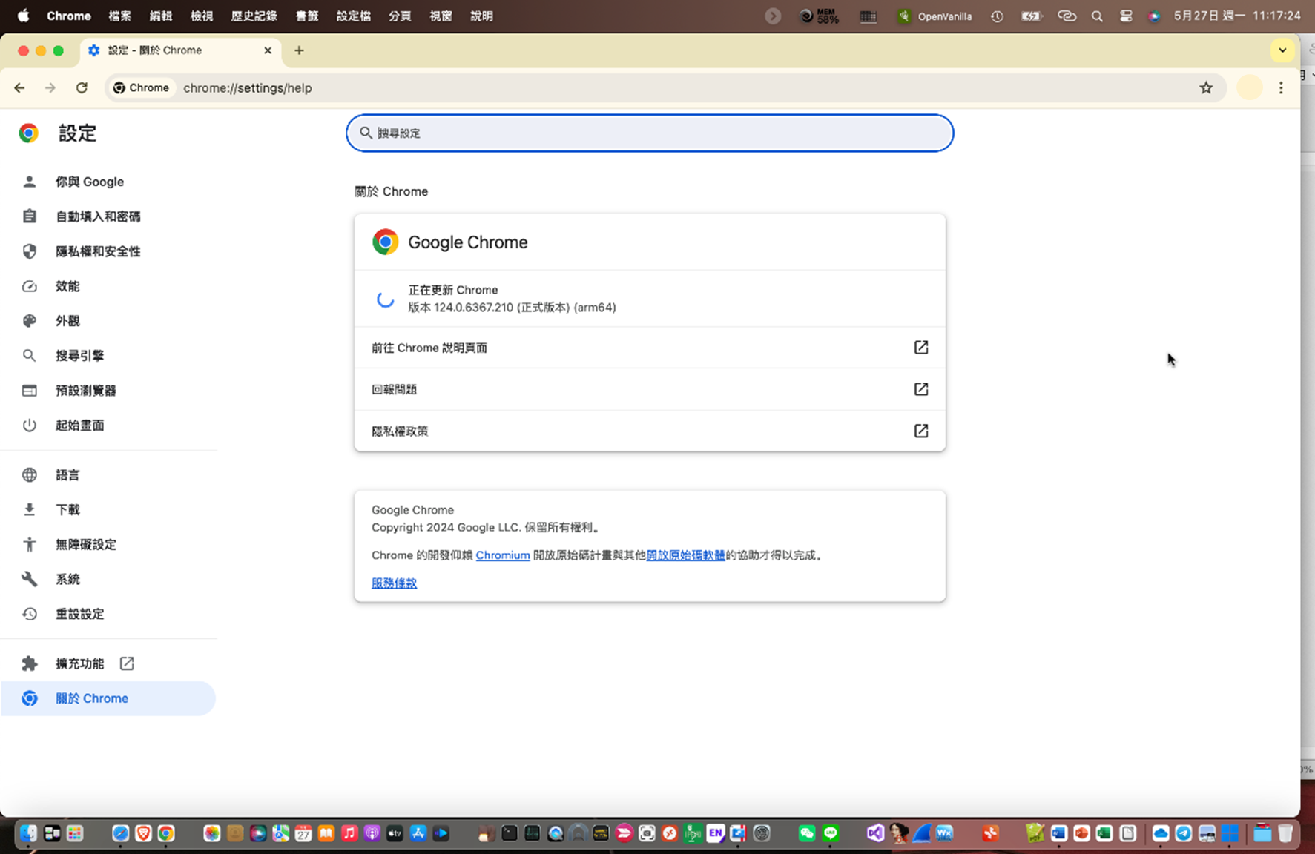Click the Siri icon in the menu bar
The image size is (1315, 854).
1154,16
